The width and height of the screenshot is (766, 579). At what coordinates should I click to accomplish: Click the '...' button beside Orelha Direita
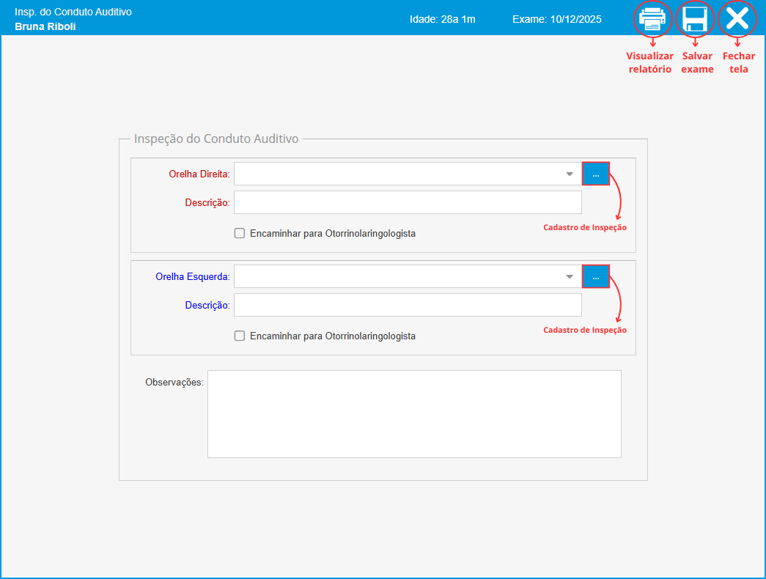[596, 174]
